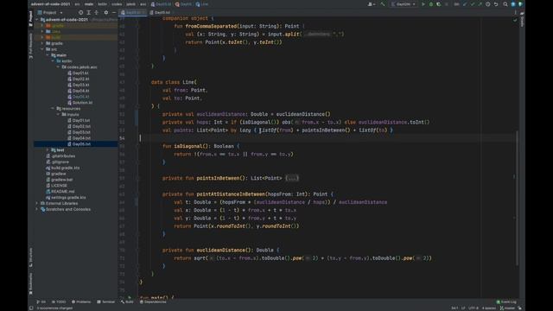Click the Collapse All icon in the Project panel

point(96,12)
